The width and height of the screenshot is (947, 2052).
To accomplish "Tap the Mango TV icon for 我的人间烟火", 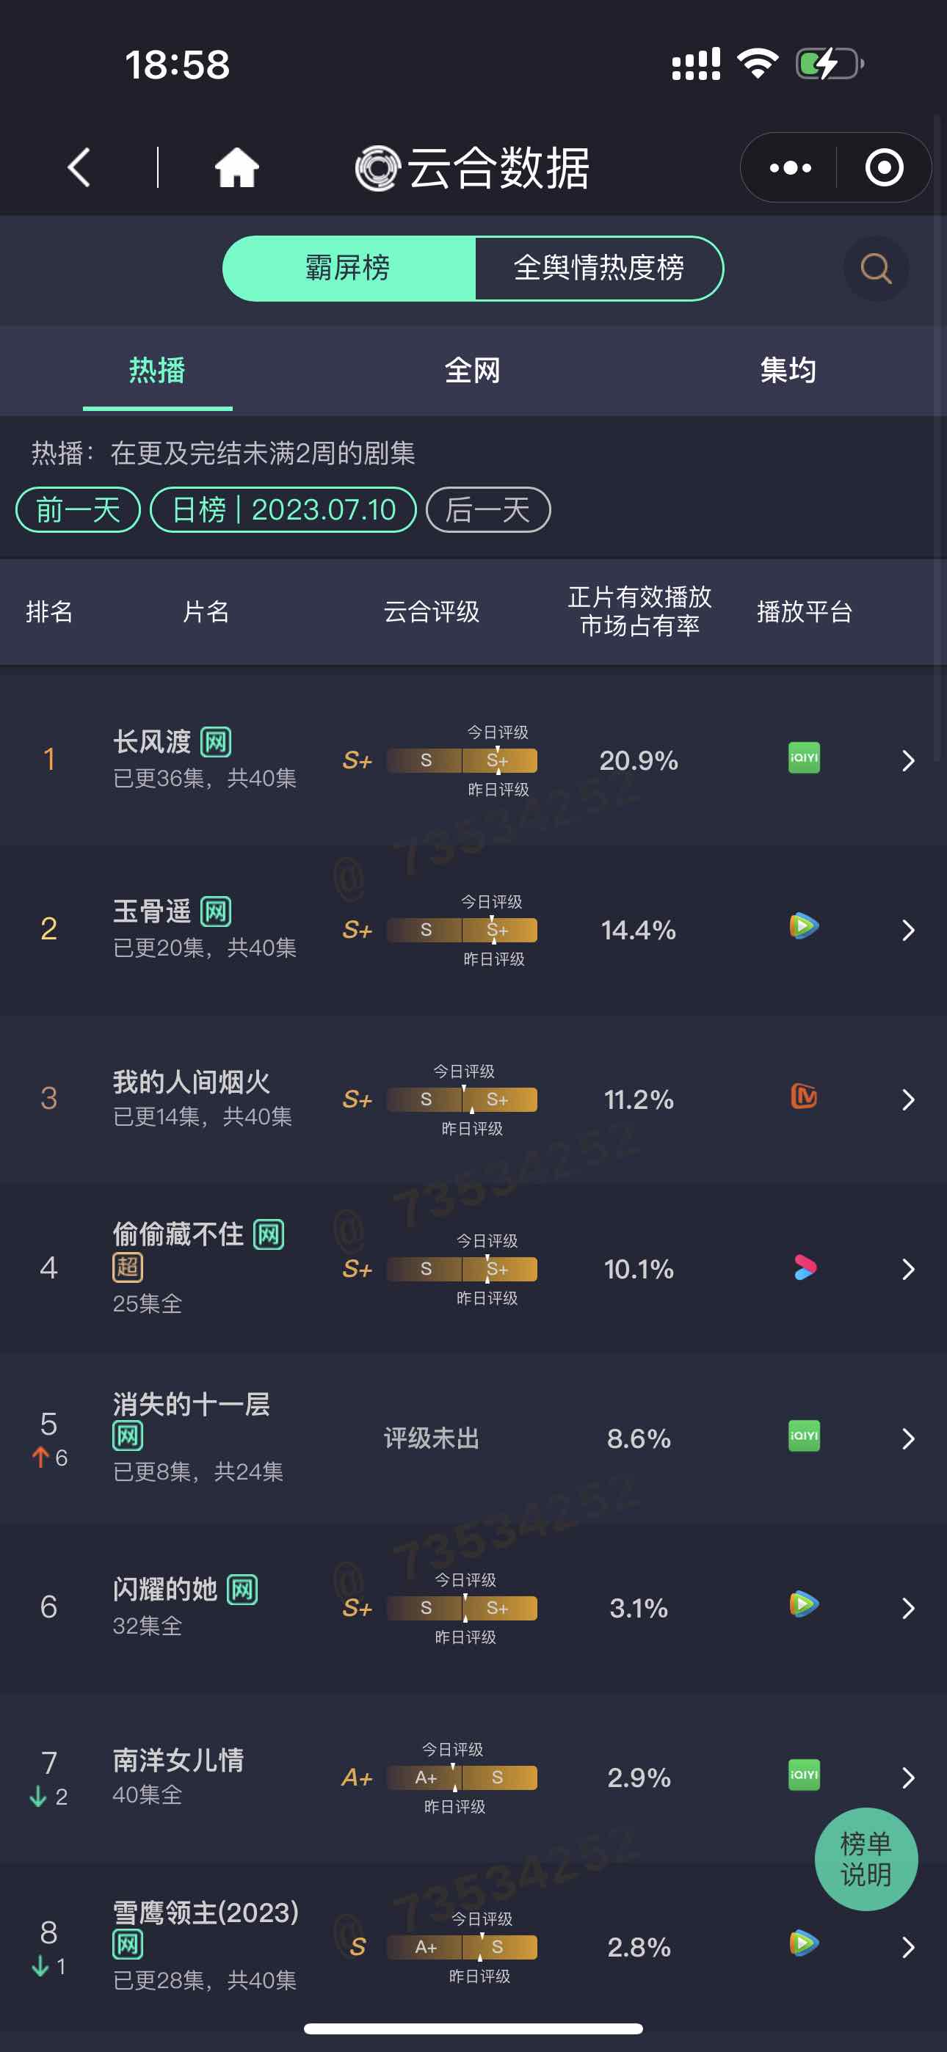I will (804, 1097).
